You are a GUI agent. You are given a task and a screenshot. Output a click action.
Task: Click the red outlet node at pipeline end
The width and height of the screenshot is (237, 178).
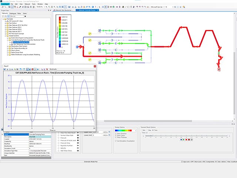[x=219, y=69]
